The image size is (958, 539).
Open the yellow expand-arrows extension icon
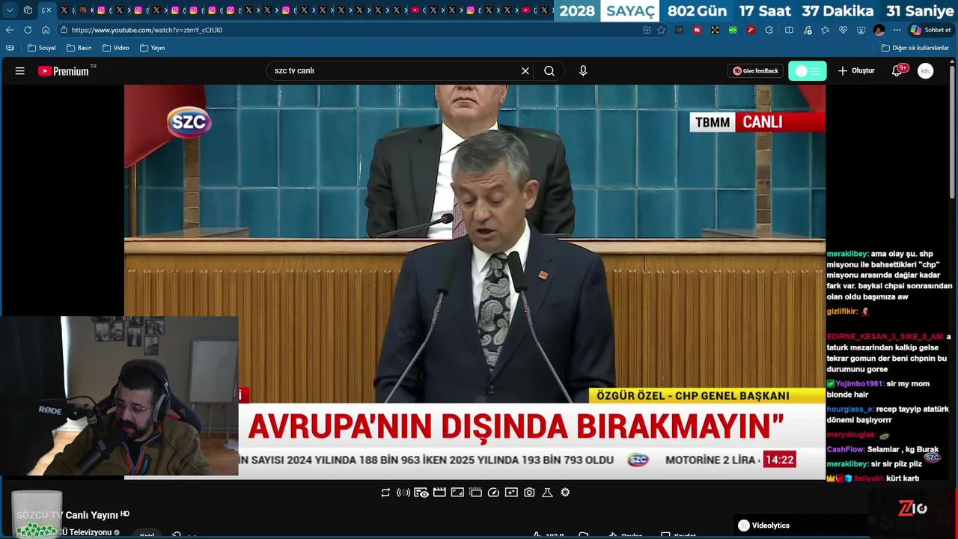tap(715, 30)
